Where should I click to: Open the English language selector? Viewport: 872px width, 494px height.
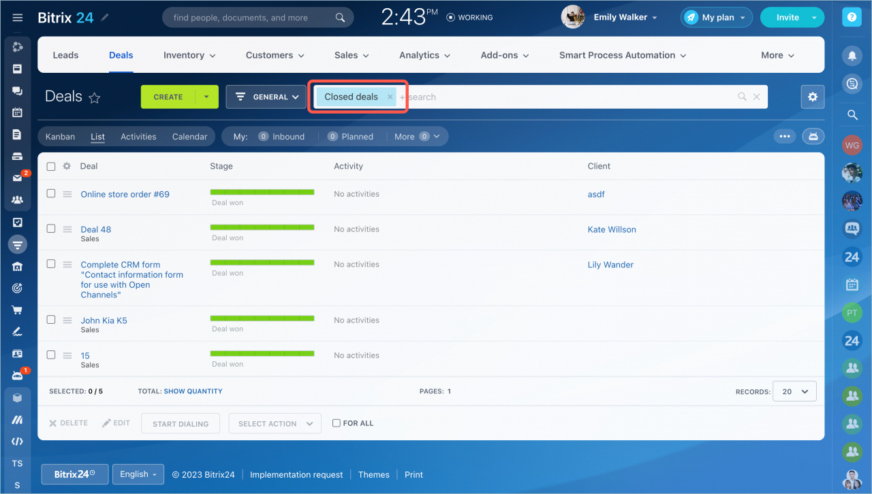tap(138, 474)
